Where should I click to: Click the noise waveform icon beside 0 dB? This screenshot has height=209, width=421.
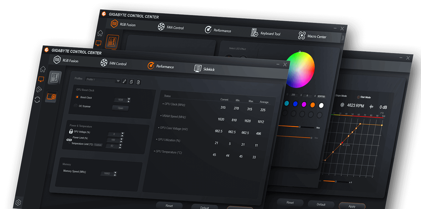click(x=371, y=107)
